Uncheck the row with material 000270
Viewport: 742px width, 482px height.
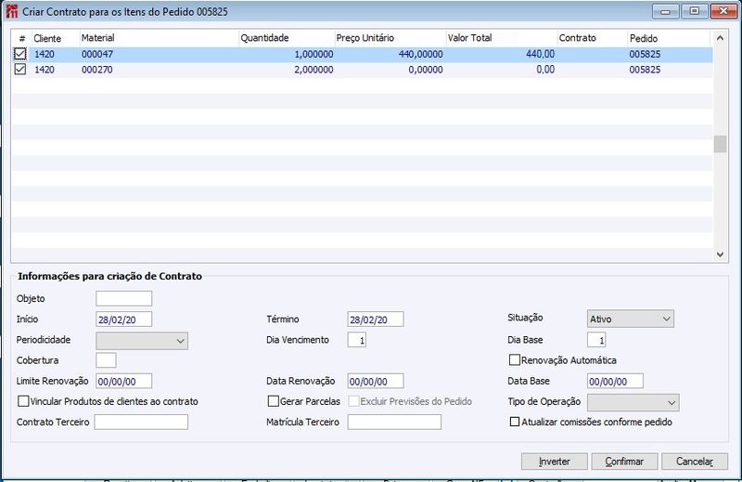click(19, 70)
